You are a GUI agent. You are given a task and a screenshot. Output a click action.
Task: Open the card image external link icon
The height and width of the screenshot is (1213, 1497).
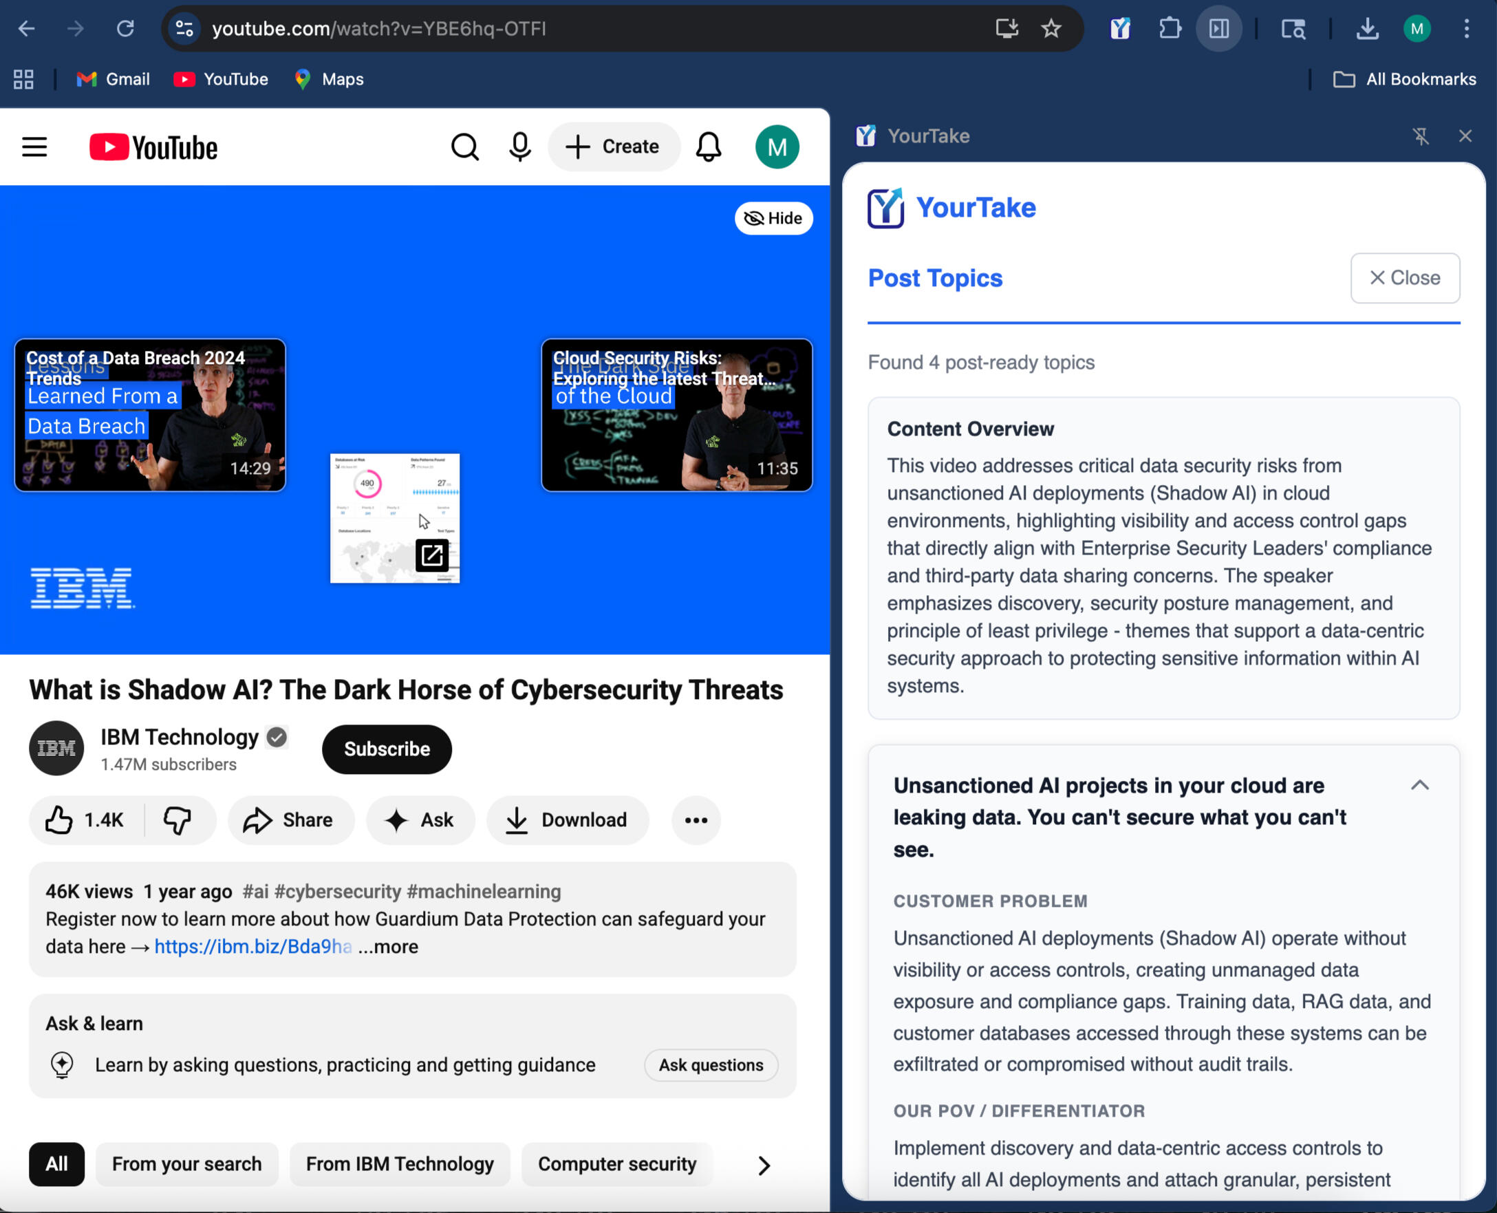pyautogui.click(x=432, y=555)
